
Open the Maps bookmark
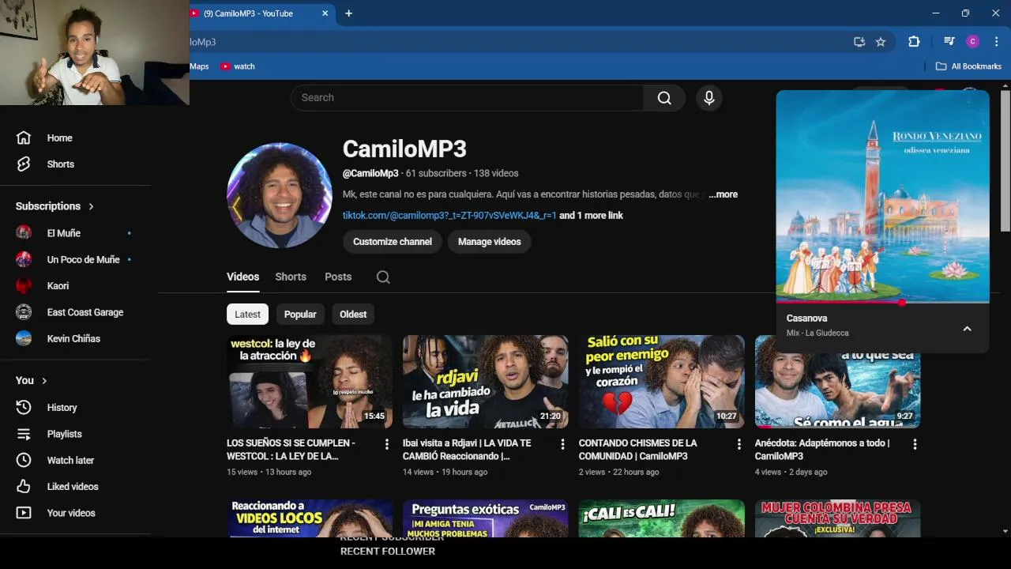pos(199,66)
